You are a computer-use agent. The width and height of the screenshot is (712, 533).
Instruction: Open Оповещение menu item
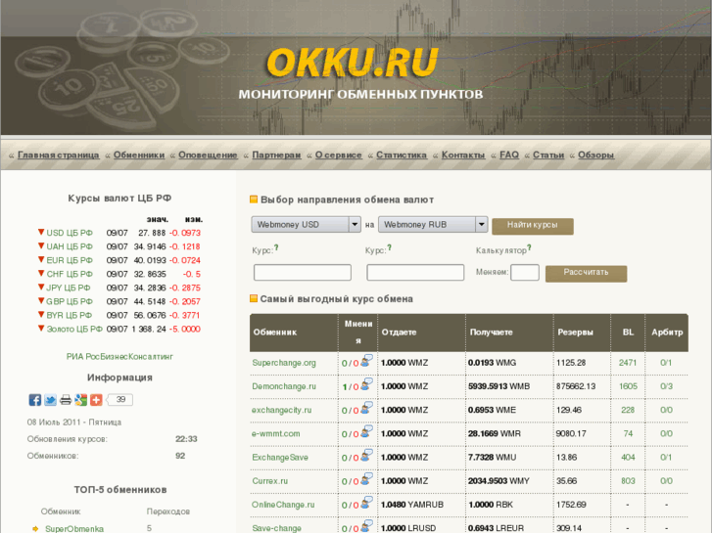[x=208, y=155]
